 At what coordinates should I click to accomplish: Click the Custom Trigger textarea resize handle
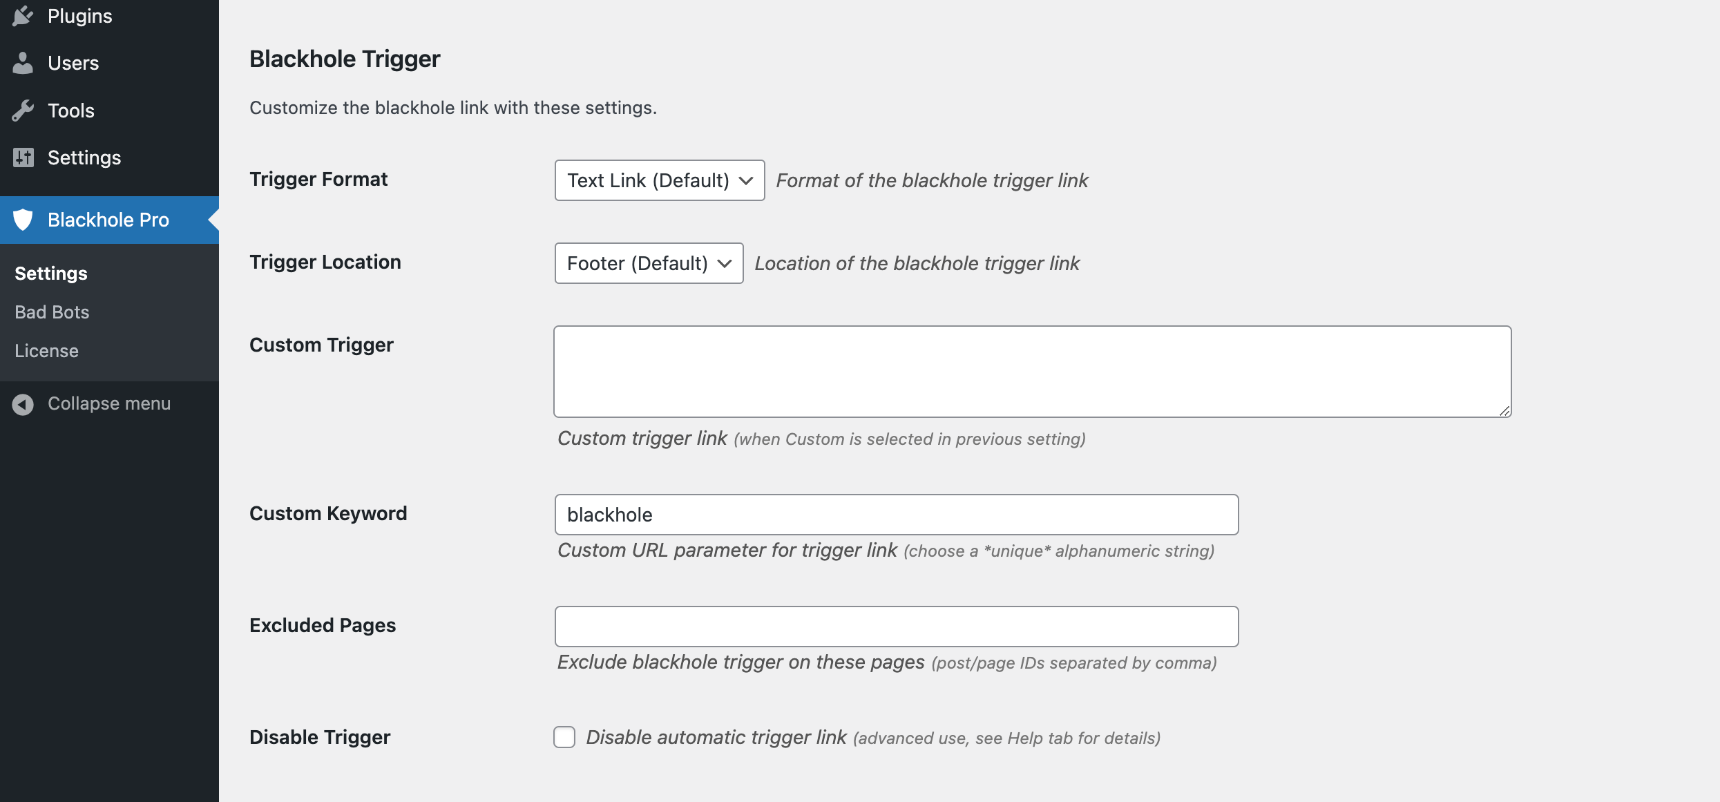point(1504,410)
